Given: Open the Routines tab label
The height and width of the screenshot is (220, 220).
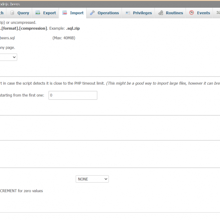Looking at the screenshot, I should point(174,13).
